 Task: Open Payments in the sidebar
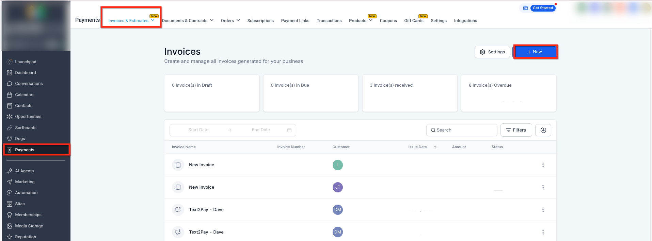point(36,150)
